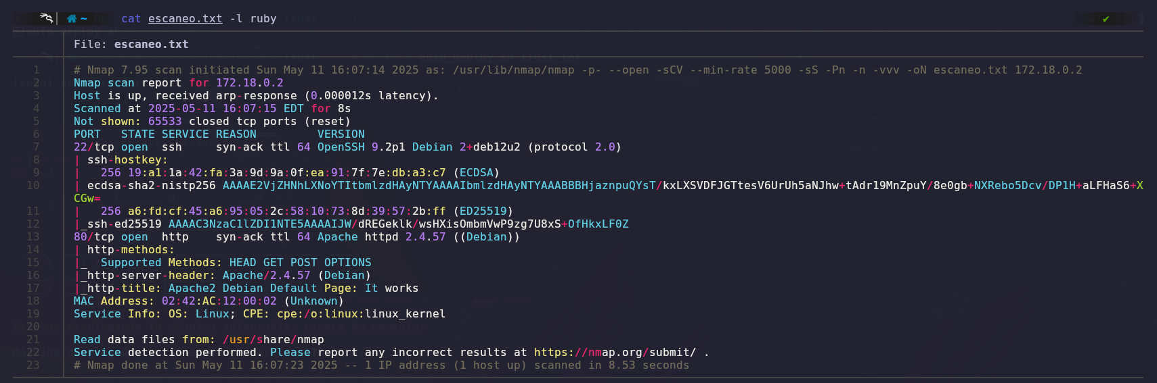Click the '65533' closed ports count
The width and height of the screenshot is (1157, 383).
(x=165, y=122)
